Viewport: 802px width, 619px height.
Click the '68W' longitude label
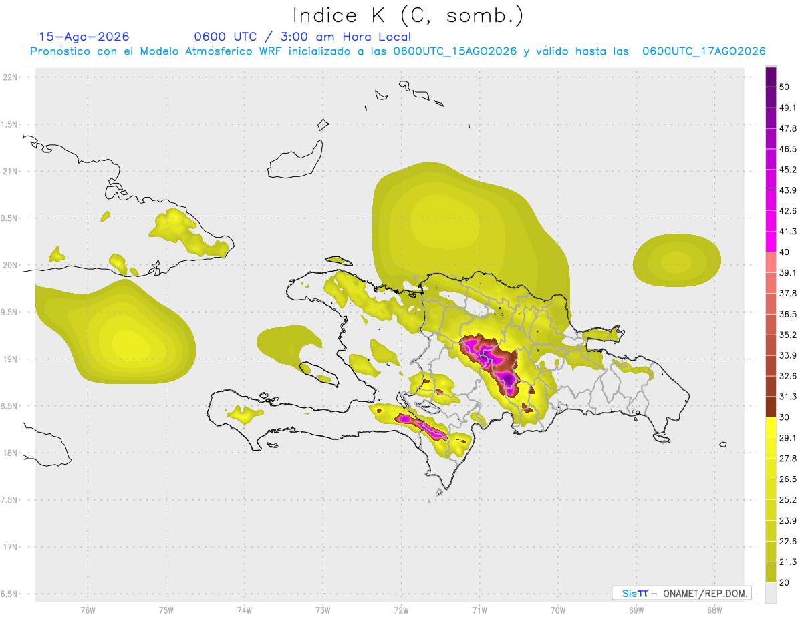coord(714,610)
